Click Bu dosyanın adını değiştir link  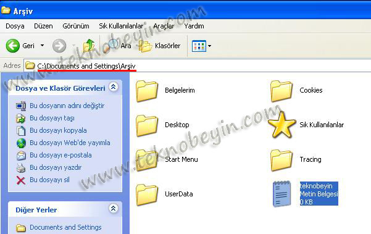pos(67,106)
